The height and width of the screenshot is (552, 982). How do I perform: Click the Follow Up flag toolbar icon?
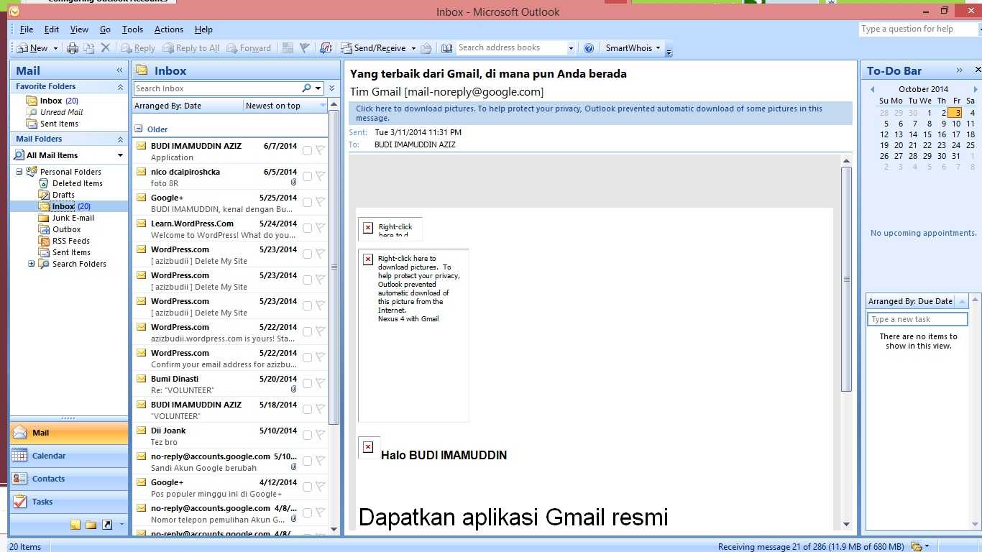(305, 48)
